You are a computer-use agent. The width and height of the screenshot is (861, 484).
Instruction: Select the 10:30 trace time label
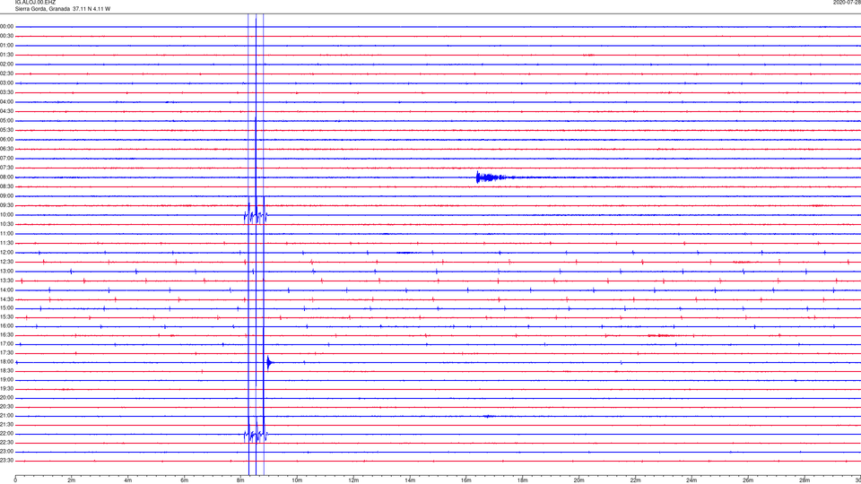(x=7, y=224)
